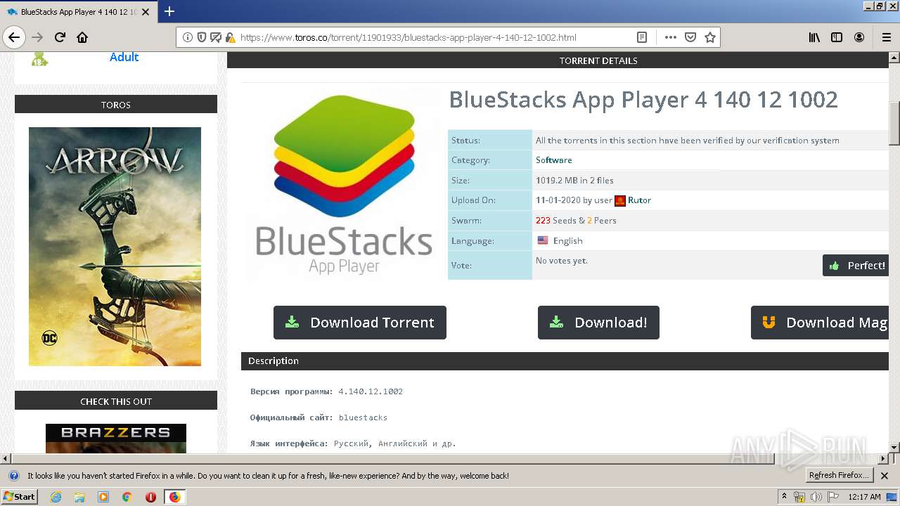Click the Brazzers ad banner
Screen dimensions: 900x506
[116, 439]
